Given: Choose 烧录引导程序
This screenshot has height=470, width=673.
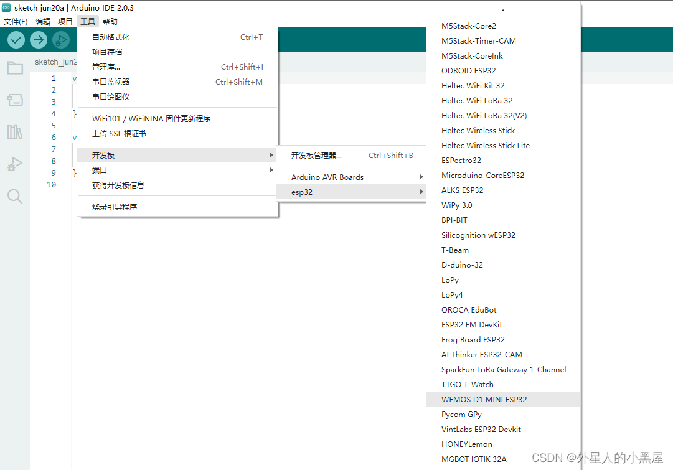Looking at the screenshot, I should pyautogui.click(x=177, y=207).
